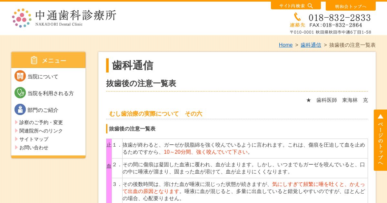Image resolution: width=387 pixels, height=203 pixels.
Task: Click the blue doctor icon for 部門のご紹介
Action: pyautogui.click(x=20, y=110)
